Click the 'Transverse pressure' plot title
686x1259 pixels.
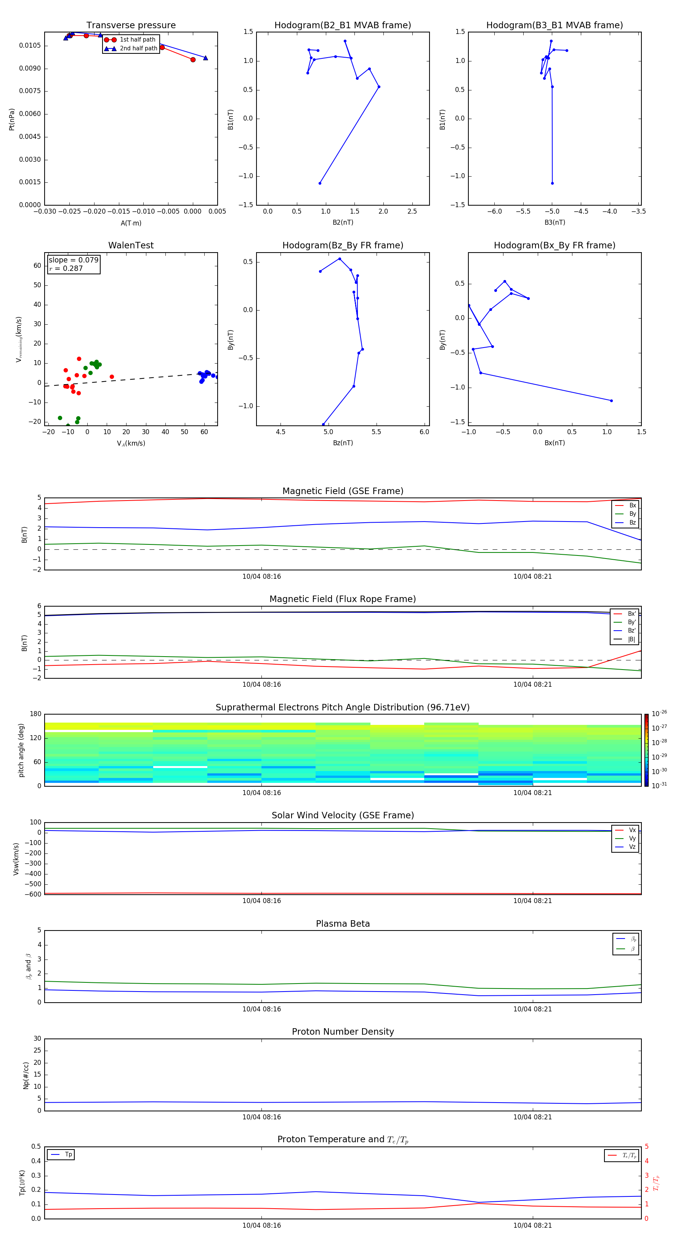[131, 26]
